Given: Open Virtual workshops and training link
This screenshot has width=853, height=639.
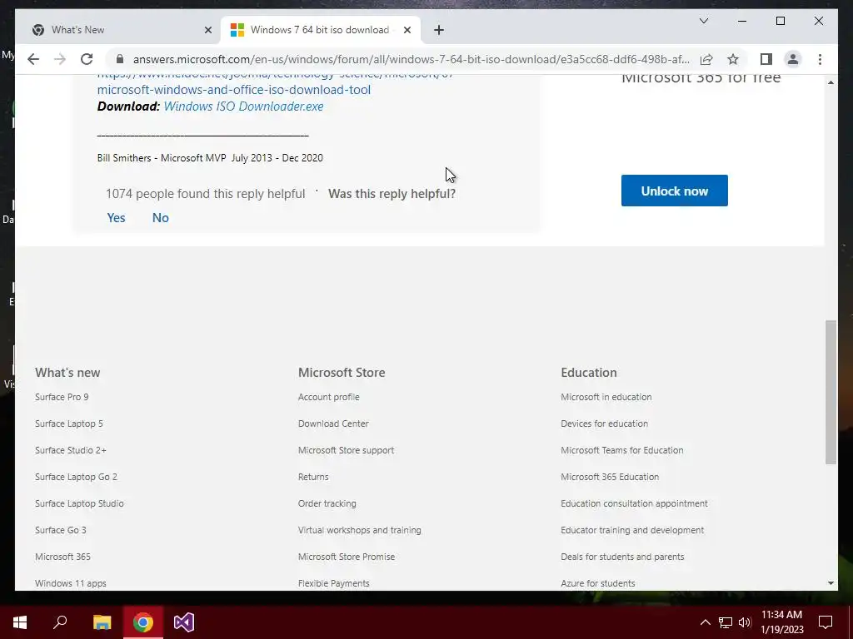Looking at the screenshot, I should (x=360, y=530).
